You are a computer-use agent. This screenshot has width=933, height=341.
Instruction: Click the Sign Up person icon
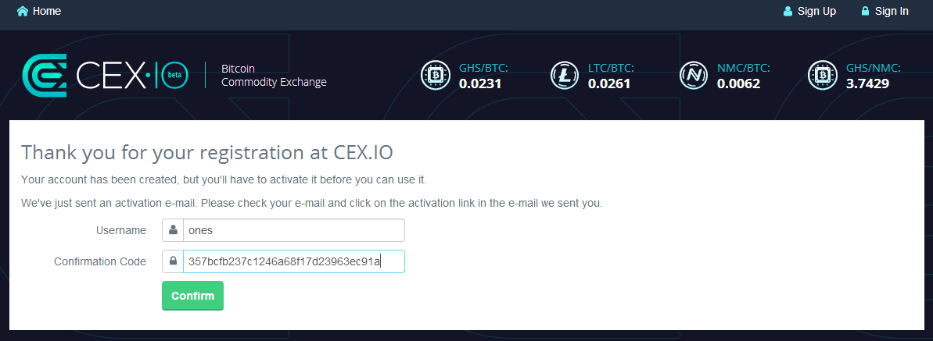pyautogui.click(x=788, y=12)
